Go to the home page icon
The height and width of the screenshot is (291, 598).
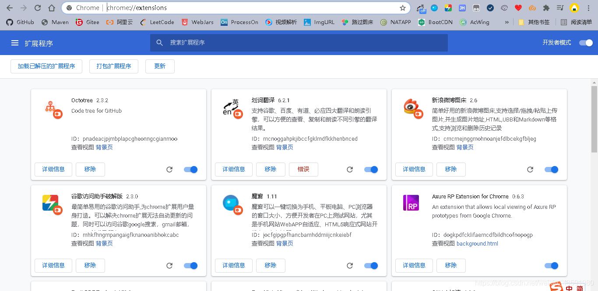pyautogui.click(x=52, y=8)
